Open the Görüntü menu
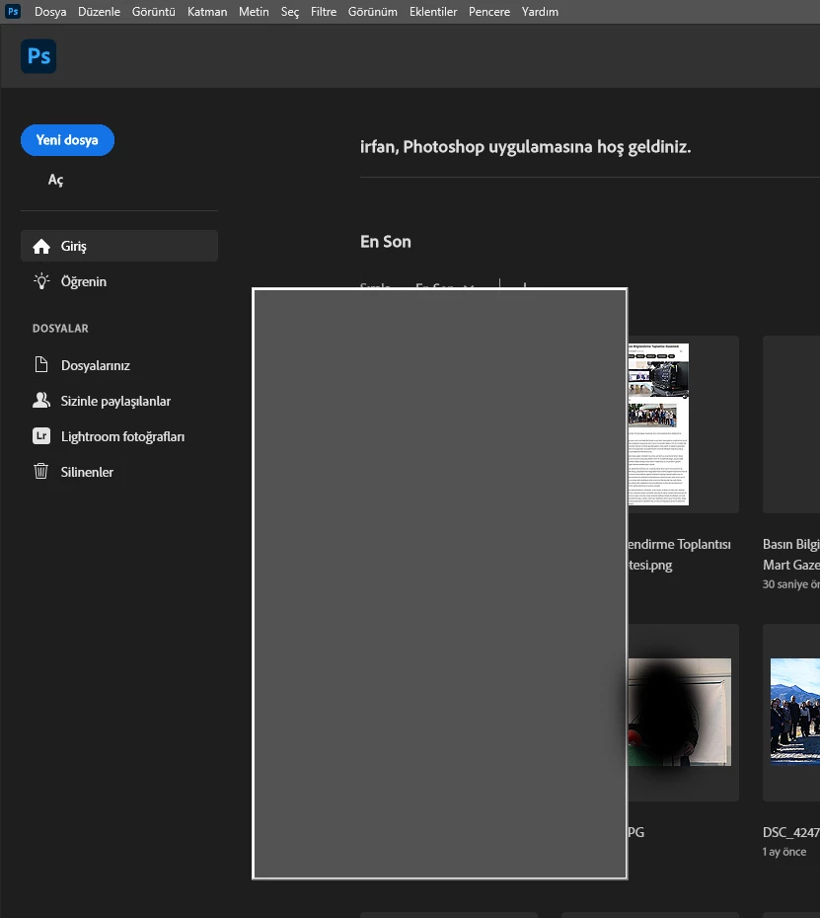 point(153,12)
